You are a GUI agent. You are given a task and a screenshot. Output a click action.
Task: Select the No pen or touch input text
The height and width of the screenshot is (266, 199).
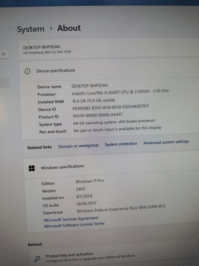pos(118,129)
